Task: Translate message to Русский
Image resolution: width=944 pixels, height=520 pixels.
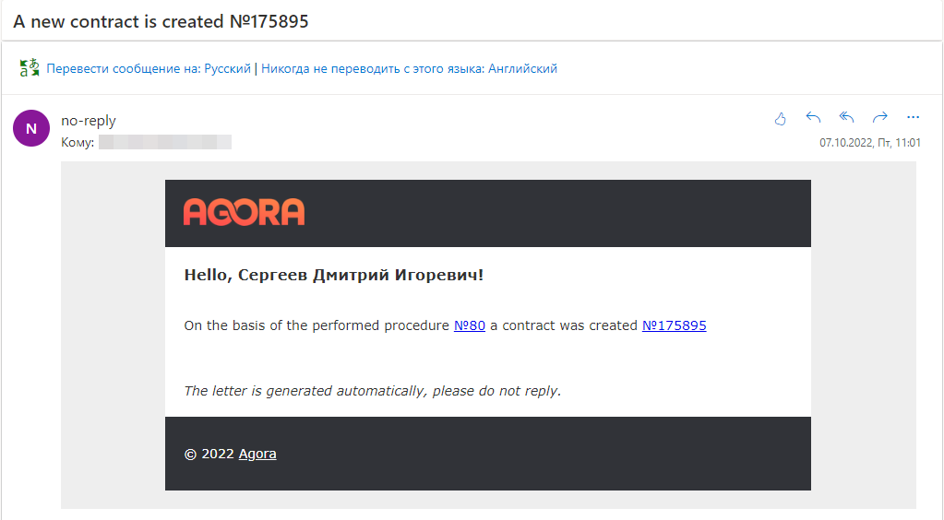Action: pos(149,68)
